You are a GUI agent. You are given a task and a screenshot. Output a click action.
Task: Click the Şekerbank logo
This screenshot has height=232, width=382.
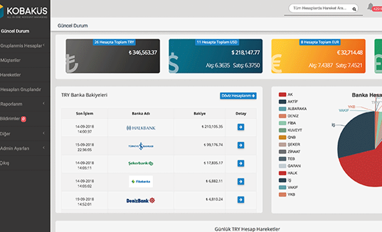(x=141, y=163)
